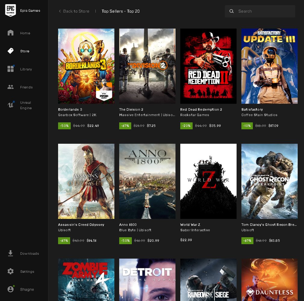Open Anno 1800 cover art
Image resolution: width=304 pixels, height=301 pixels.
[147, 181]
